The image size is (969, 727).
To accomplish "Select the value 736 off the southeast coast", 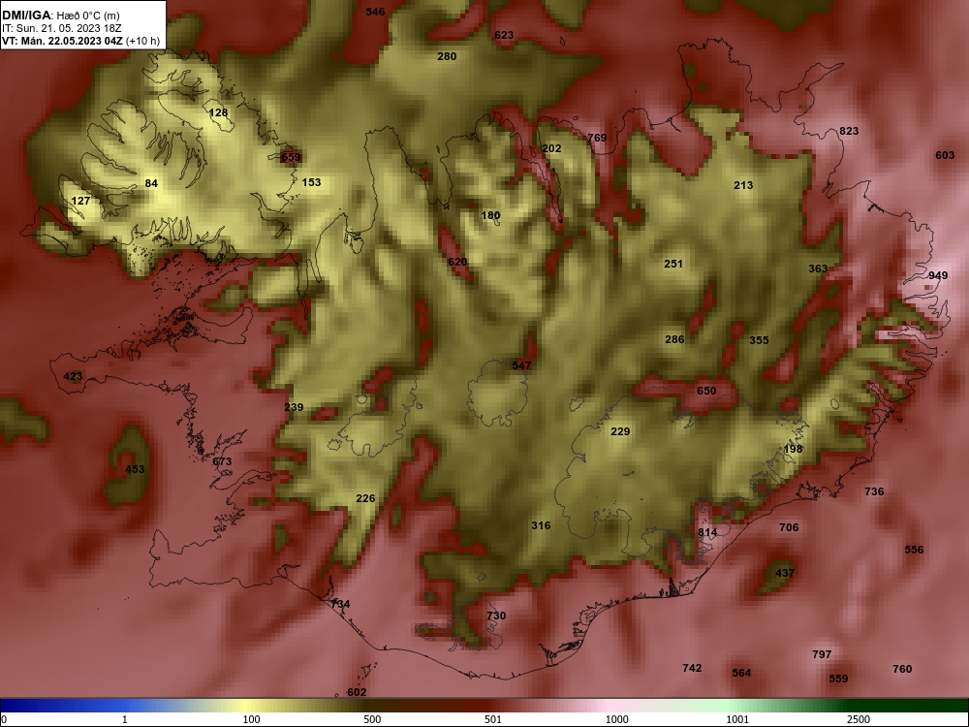I will point(874,491).
